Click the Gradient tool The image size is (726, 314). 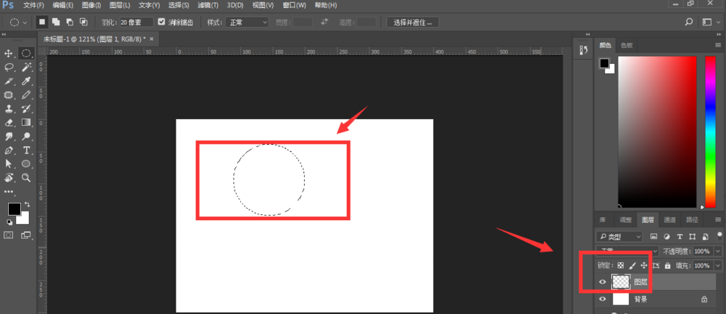(x=26, y=122)
